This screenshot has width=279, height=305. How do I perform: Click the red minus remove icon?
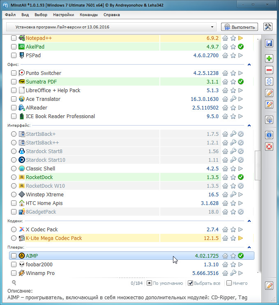click(269, 70)
